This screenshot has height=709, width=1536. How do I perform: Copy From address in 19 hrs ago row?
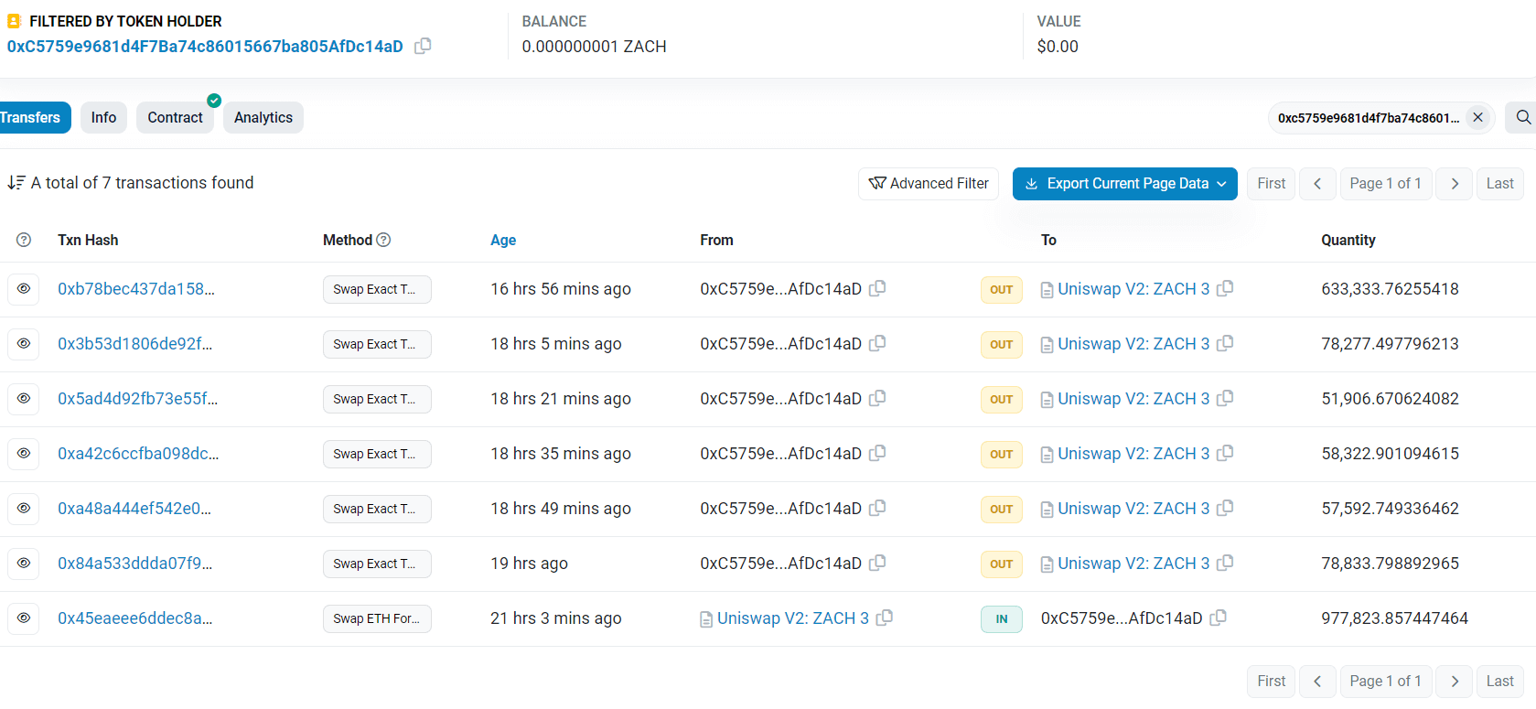coord(877,563)
